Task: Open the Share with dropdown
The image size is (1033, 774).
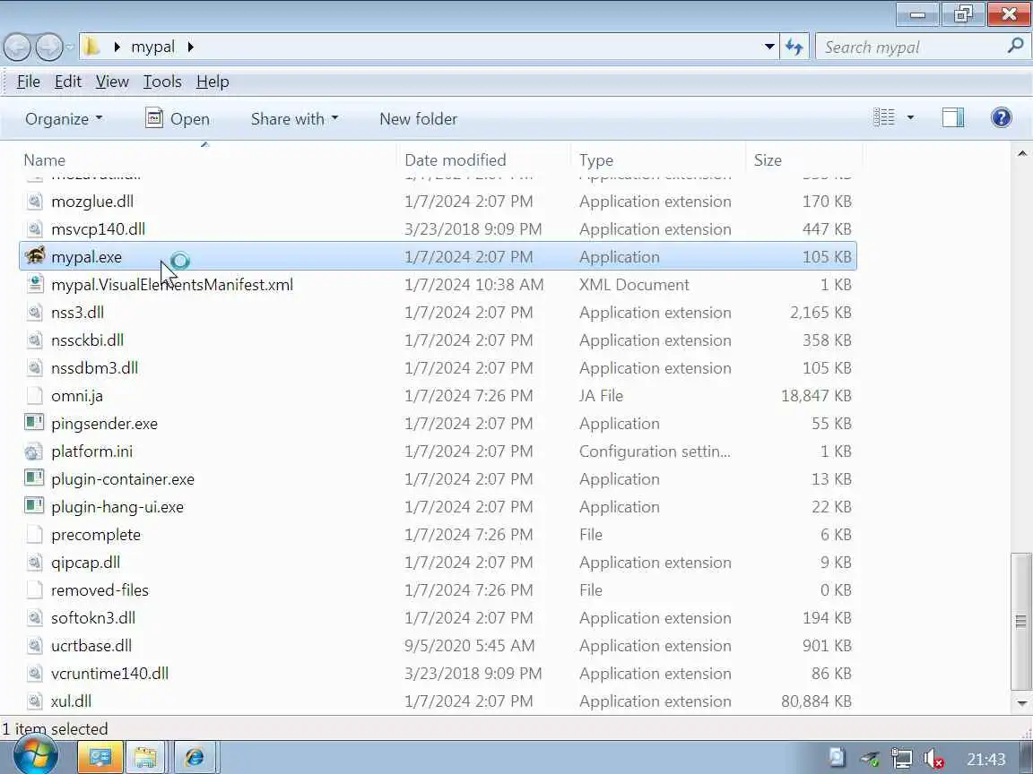Action: click(x=294, y=118)
